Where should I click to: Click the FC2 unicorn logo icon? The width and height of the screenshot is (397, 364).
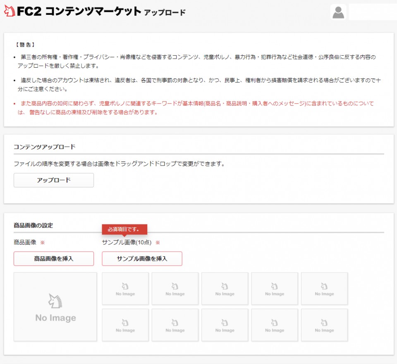point(10,11)
